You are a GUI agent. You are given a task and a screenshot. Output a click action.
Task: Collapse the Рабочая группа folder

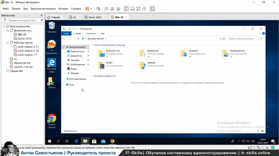(7, 43)
